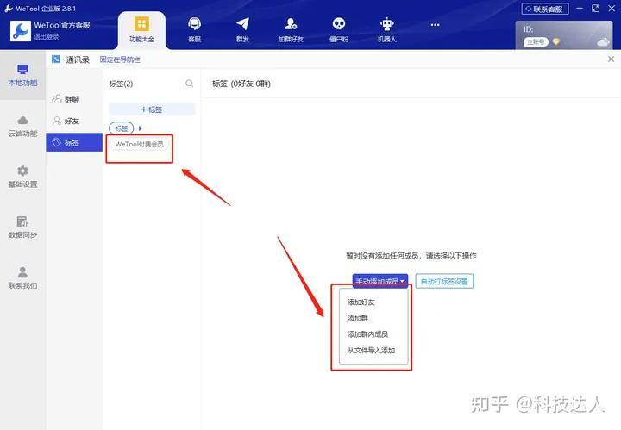Click the 联系客服 button

click(x=545, y=9)
